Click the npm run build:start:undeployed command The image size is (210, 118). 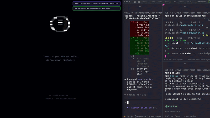coord(185,16)
